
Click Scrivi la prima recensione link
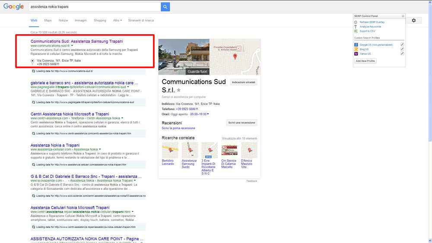click(178, 128)
